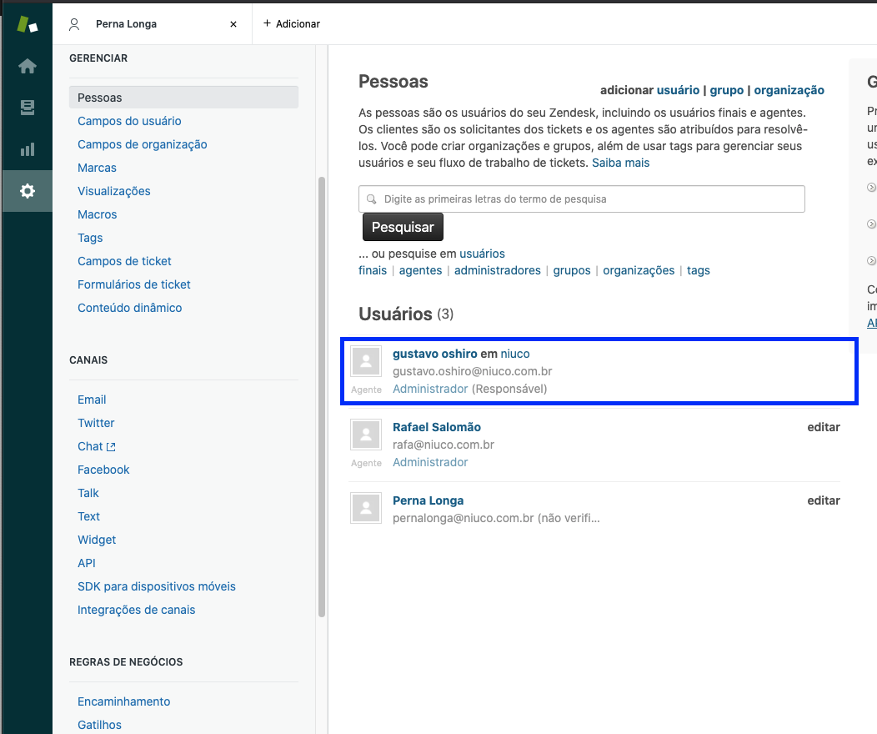877x734 pixels.
Task: Click the user icon on the Perna Longa tab
Action: point(74,24)
